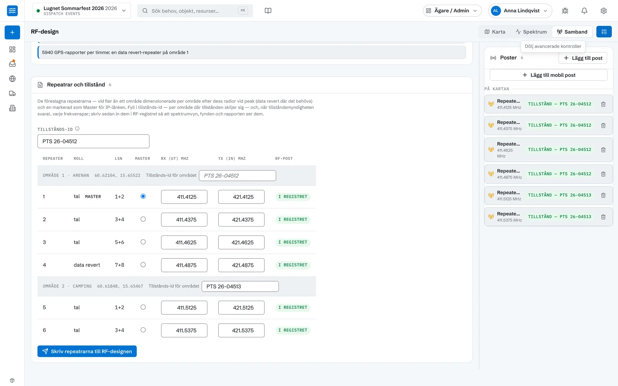Click the info icon beside TILLSTÅNDS-ID

click(x=77, y=129)
